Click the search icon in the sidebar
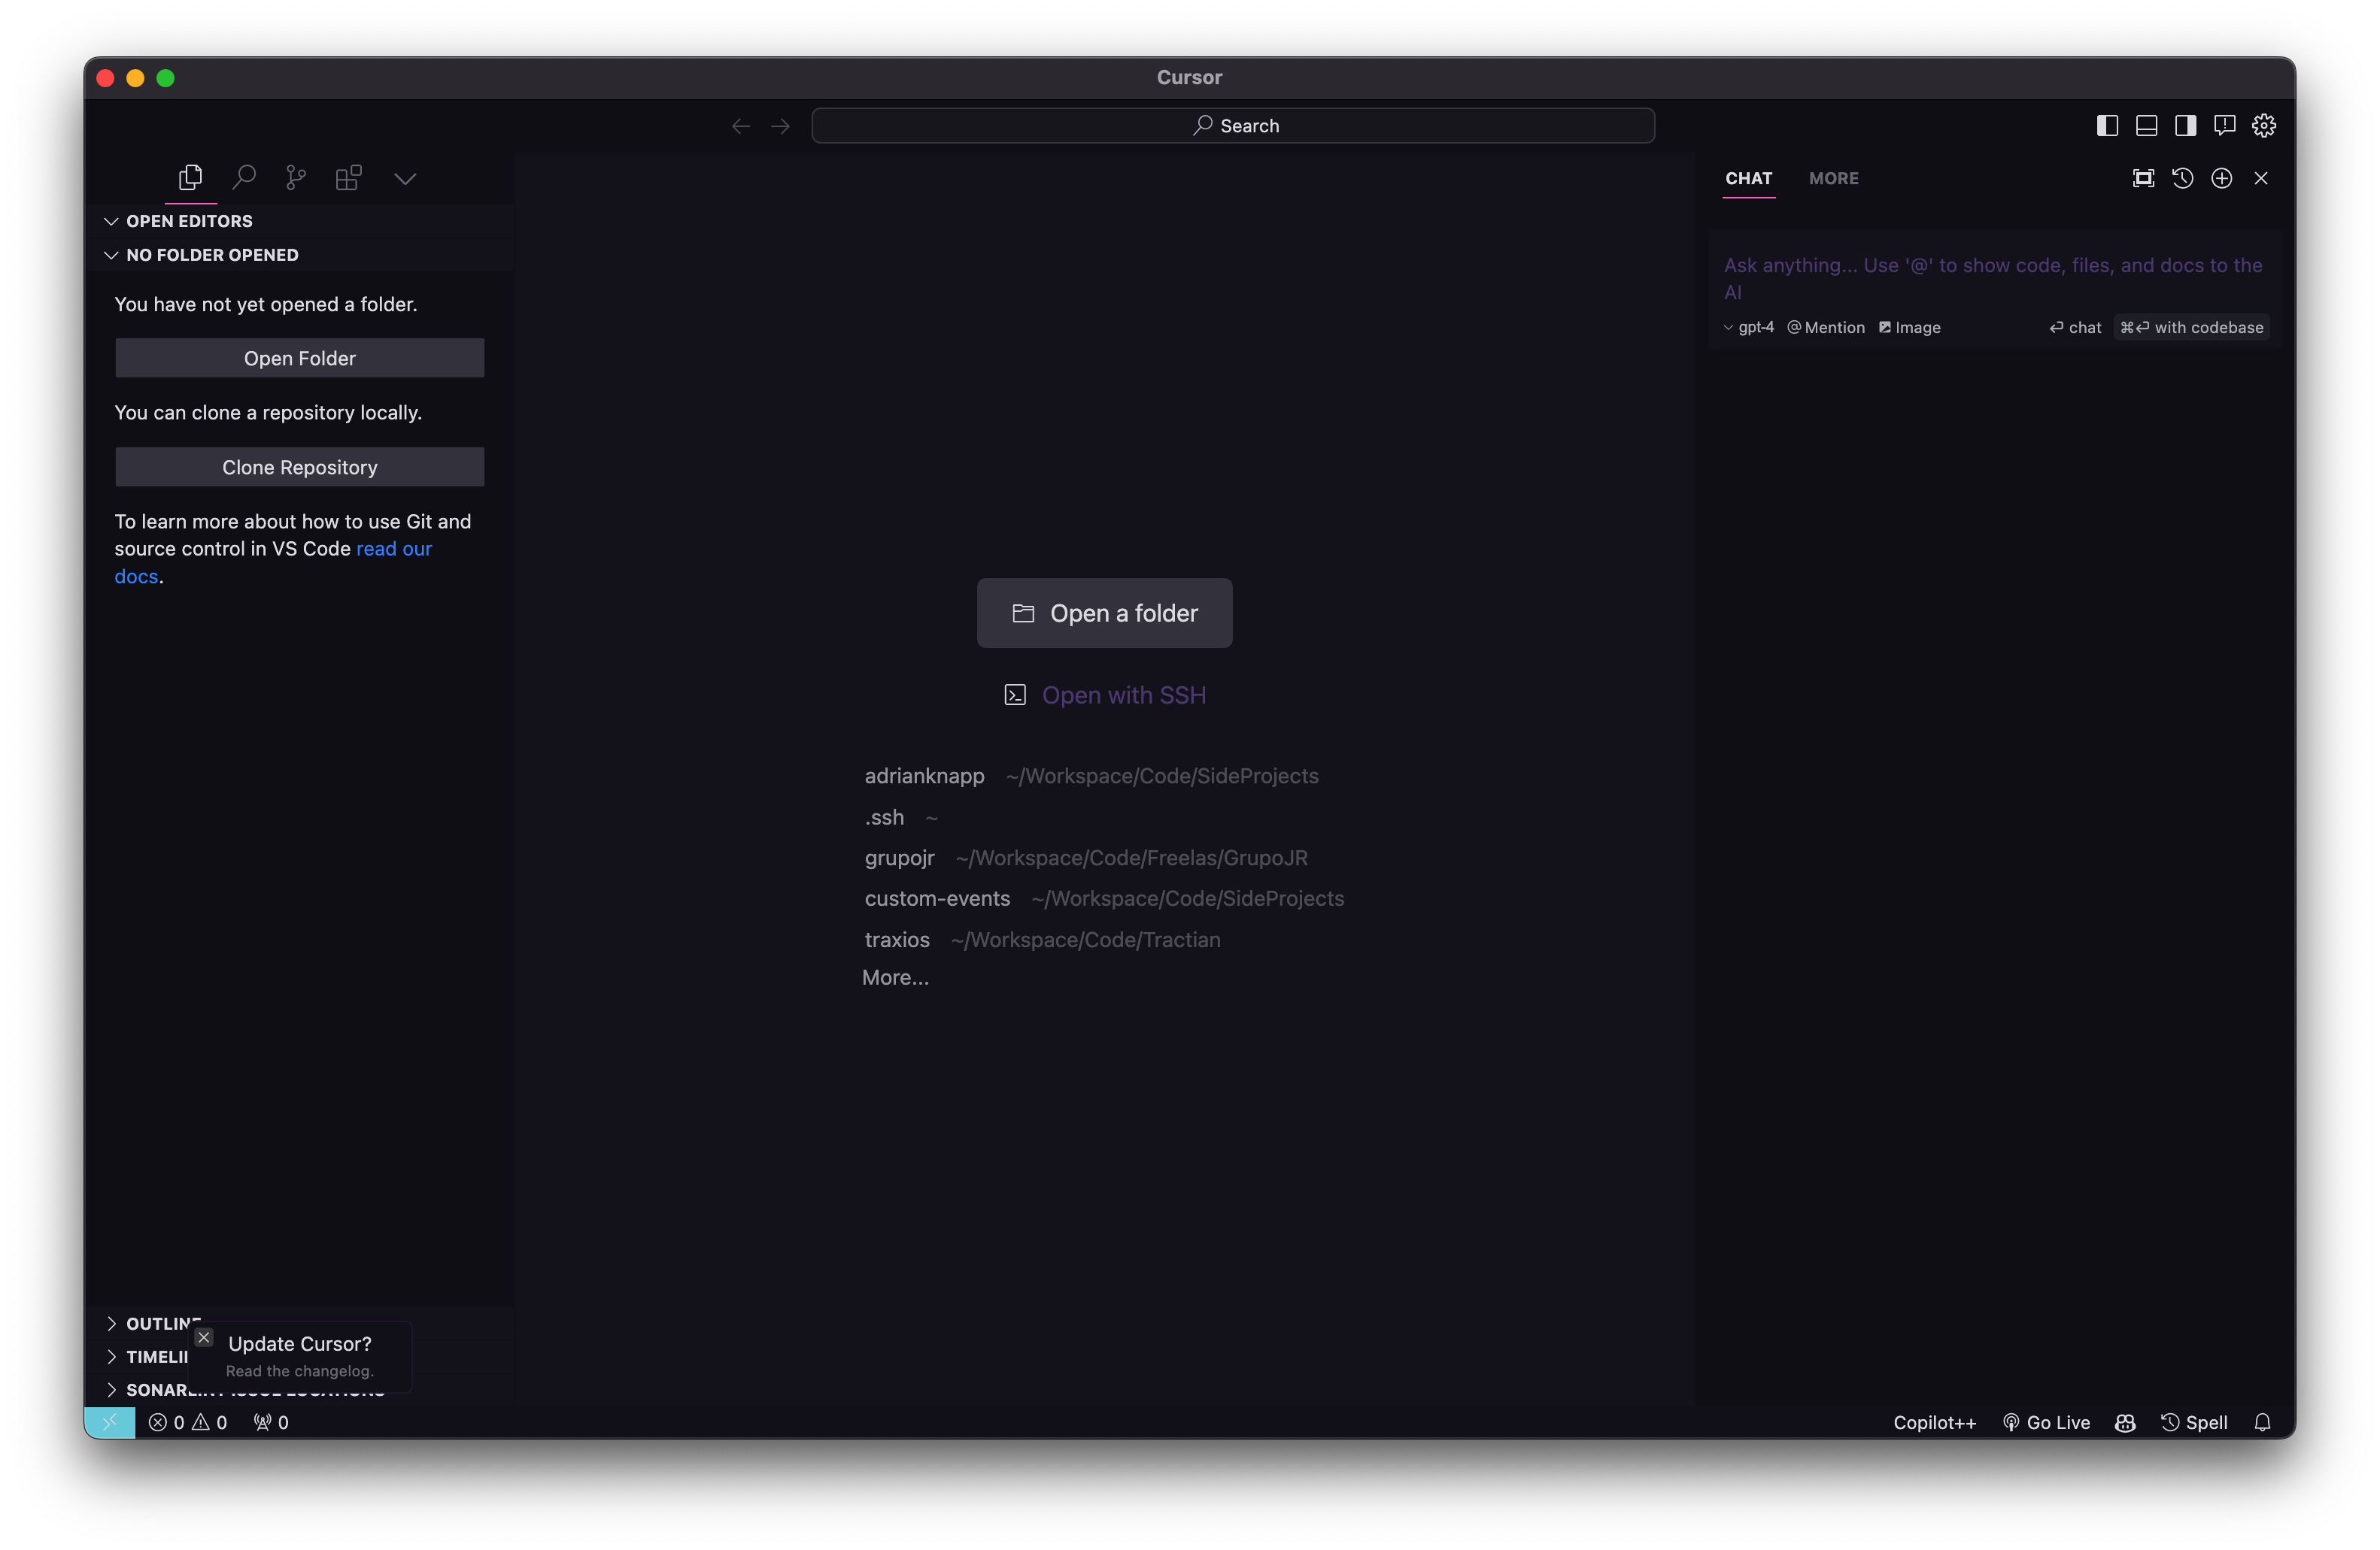The width and height of the screenshot is (2380, 1550). click(241, 177)
